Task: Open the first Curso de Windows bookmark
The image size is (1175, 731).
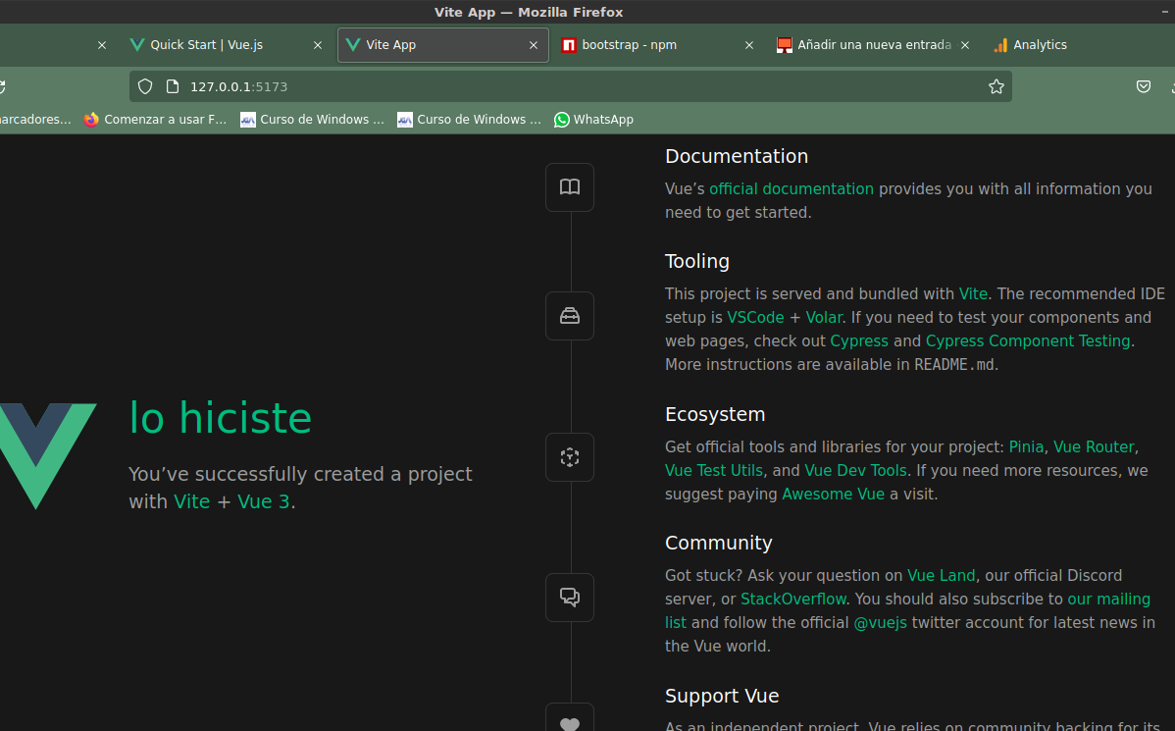Action: pos(312,119)
